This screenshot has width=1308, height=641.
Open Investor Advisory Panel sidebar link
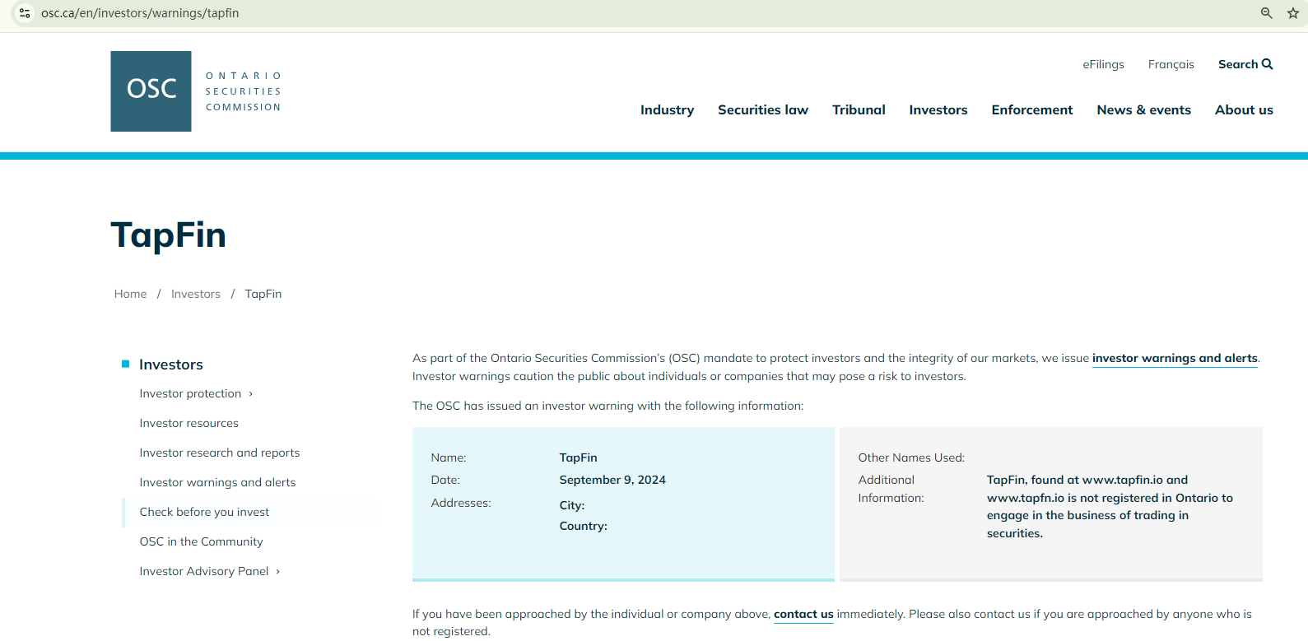click(204, 571)
